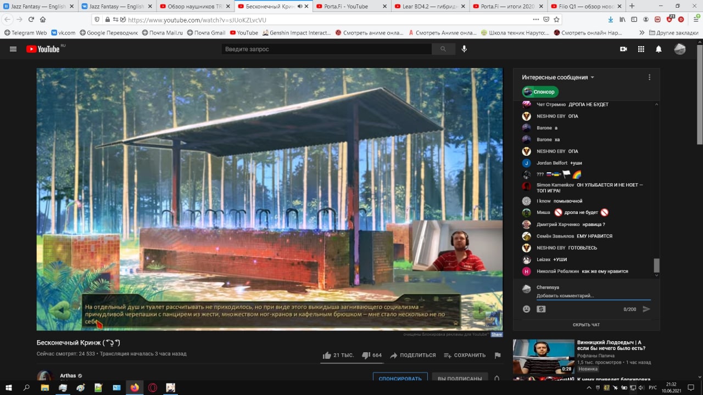The width and height of the screenshot is (703, 395).
Task: Expand hidden bookmarks with the chevron arrows
Action: (642, 33)
